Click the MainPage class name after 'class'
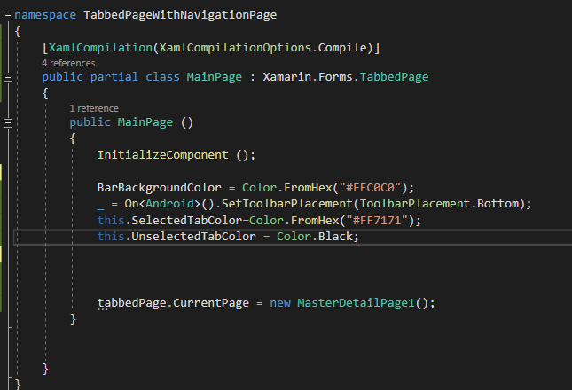This screenshot has width=572, height=390. point(214,77)
